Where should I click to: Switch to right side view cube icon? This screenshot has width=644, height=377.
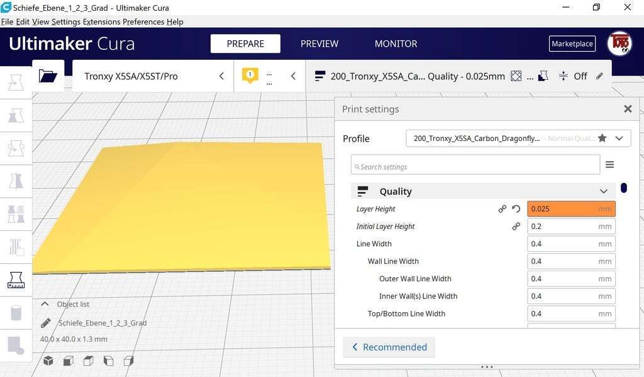click(128, 361)
